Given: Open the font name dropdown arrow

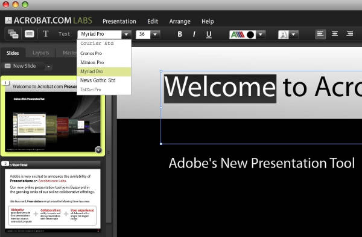Looking at the screenshot, I should click(x=126, y=34).
